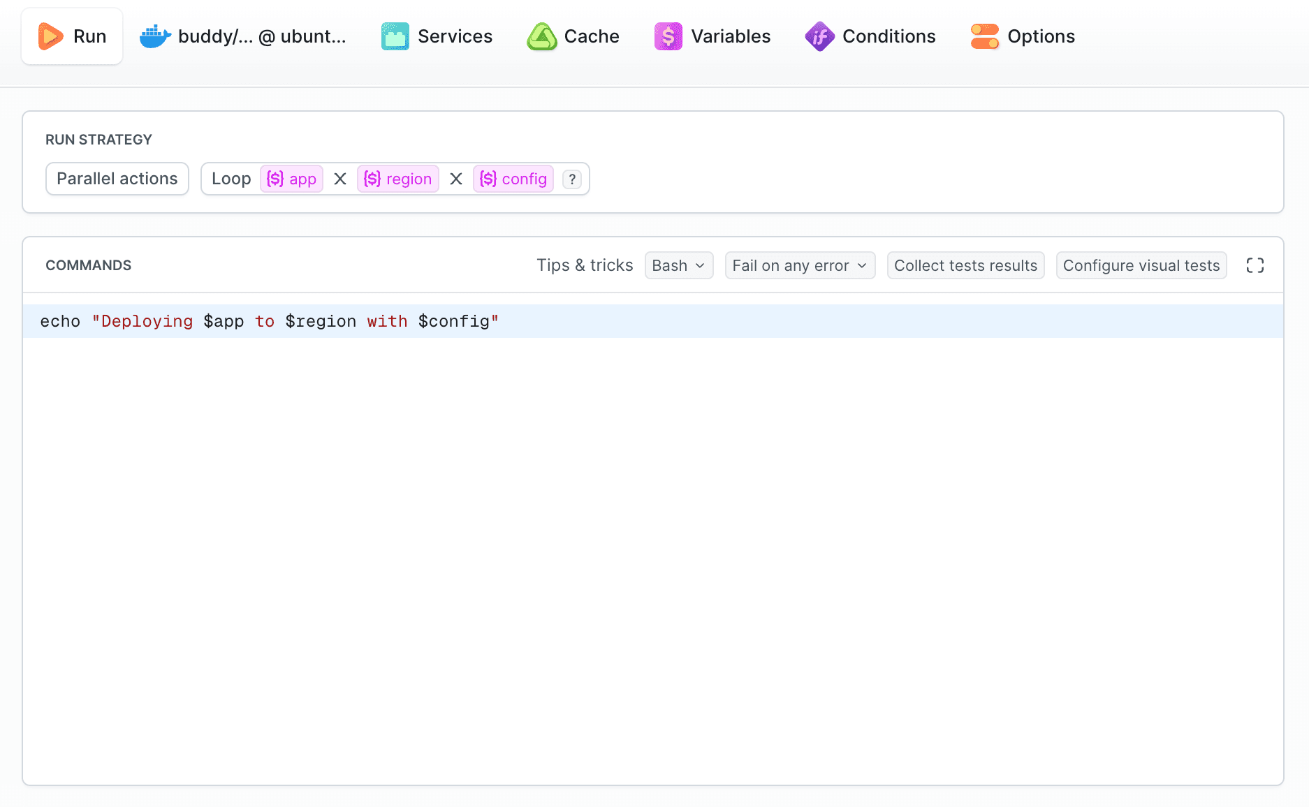Remove the app loop variable
Screen dimensions: 1309x807
pos(340,179)
